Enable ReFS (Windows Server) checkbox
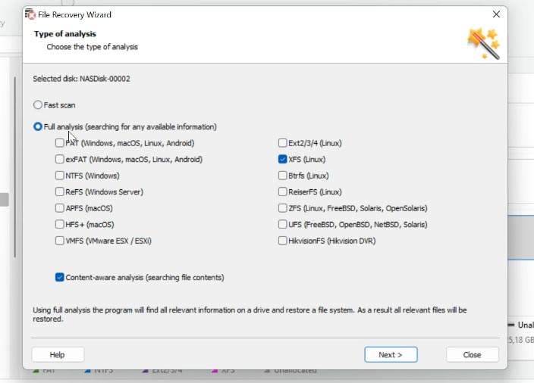The height and width of the screenshot is (383, 534). [x=60, y=191]
